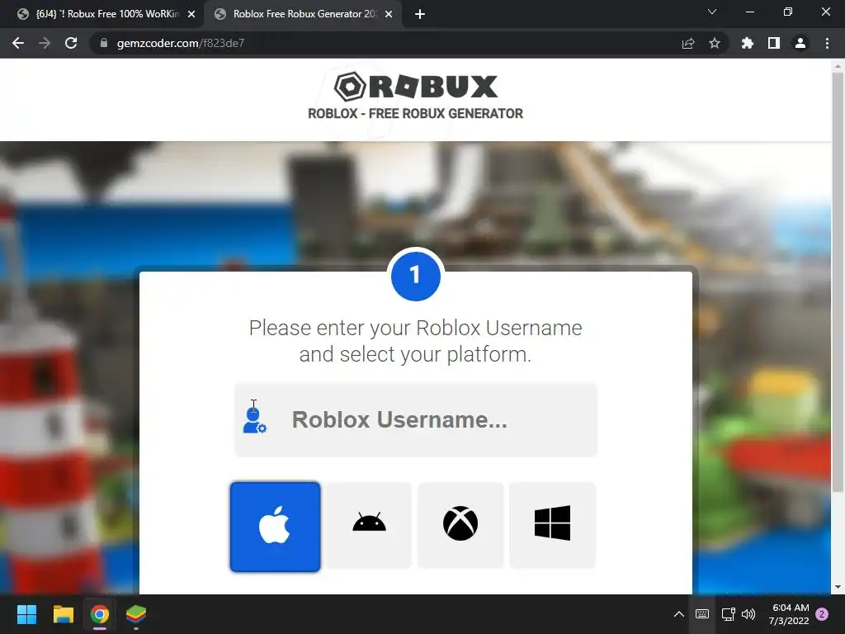Open the clock showing 6:04 AM

point(790,614)
